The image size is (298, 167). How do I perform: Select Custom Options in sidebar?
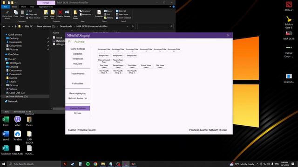point(78,108)
